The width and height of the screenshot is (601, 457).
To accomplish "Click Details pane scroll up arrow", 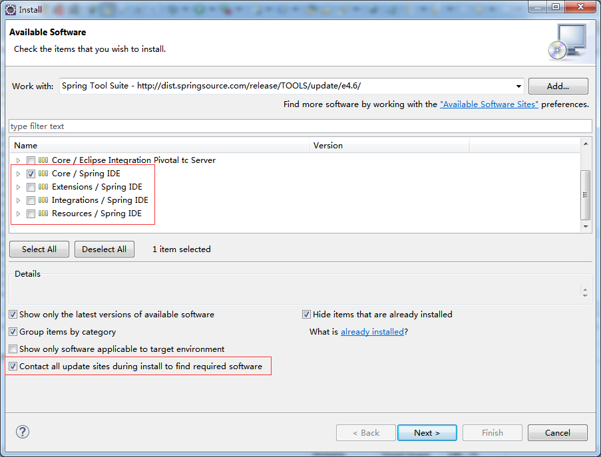I will tap(585, 289).
